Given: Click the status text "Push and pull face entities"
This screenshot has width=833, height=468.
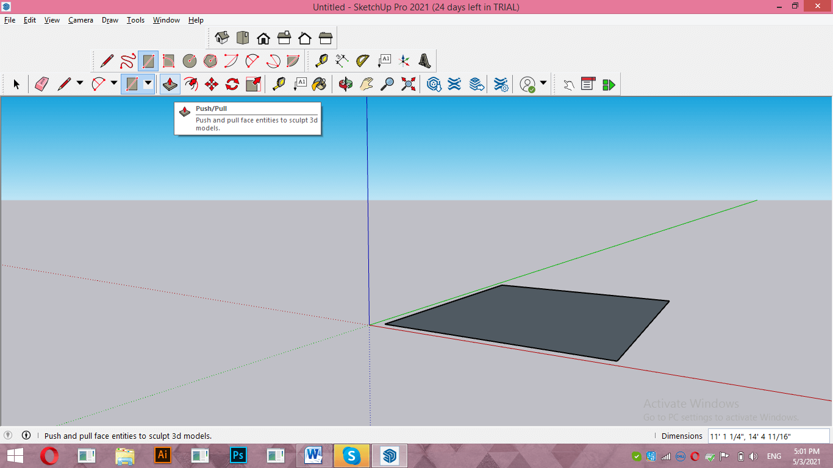Looking at the screenshot, I should (x=93, y=436).
